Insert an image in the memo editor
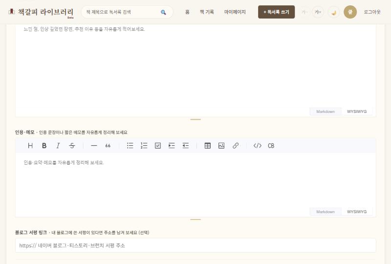Viewport: 391px width, 264px height. pos(221,146)
